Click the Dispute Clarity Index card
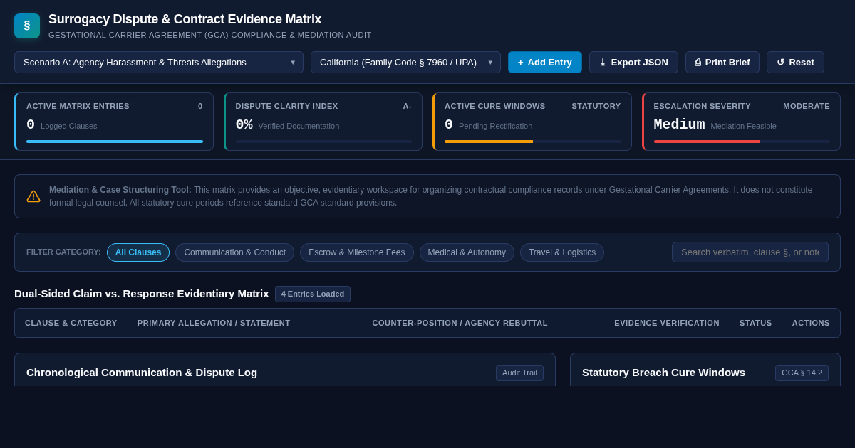The image size is (855, 448). coord(323,122)
